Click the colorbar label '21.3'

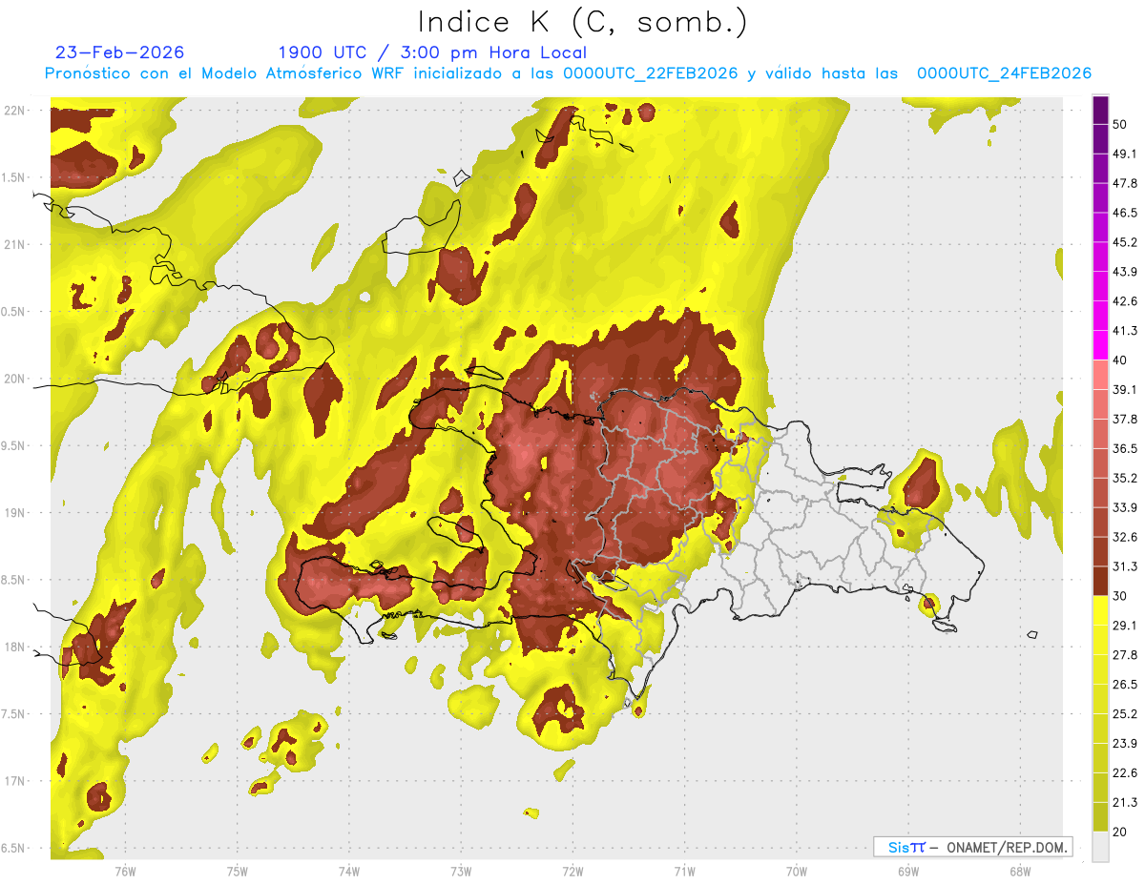tap(1125, 803)
